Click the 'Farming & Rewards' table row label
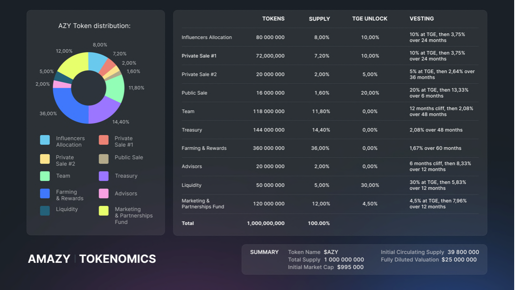The height and width of the screenshot is (290, 516). [x=204, y=148]
